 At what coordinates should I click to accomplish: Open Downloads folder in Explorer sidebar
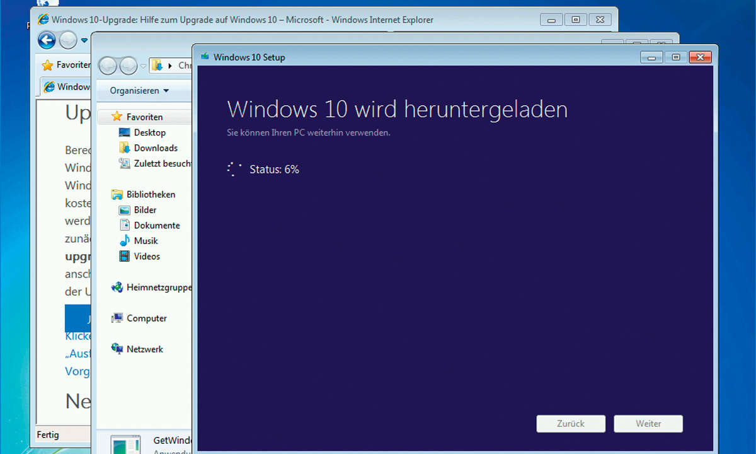[156, 148]
